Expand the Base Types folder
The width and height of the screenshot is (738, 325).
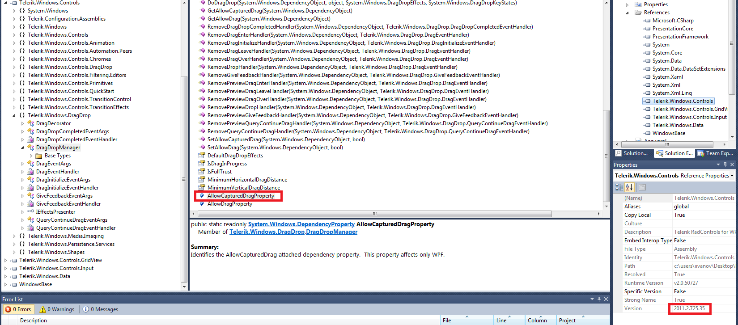point(31,156)
